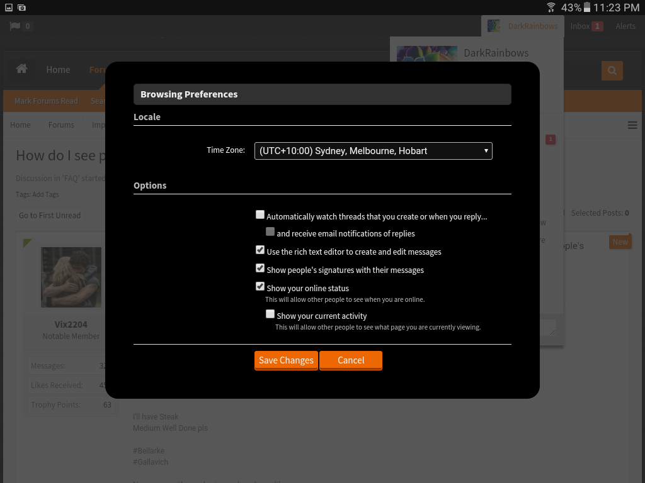Image resolution: width=645 pixels, height=483 pixels.
Task: Click the Trophy Points: 63 row
Action: tap(71, 405)
